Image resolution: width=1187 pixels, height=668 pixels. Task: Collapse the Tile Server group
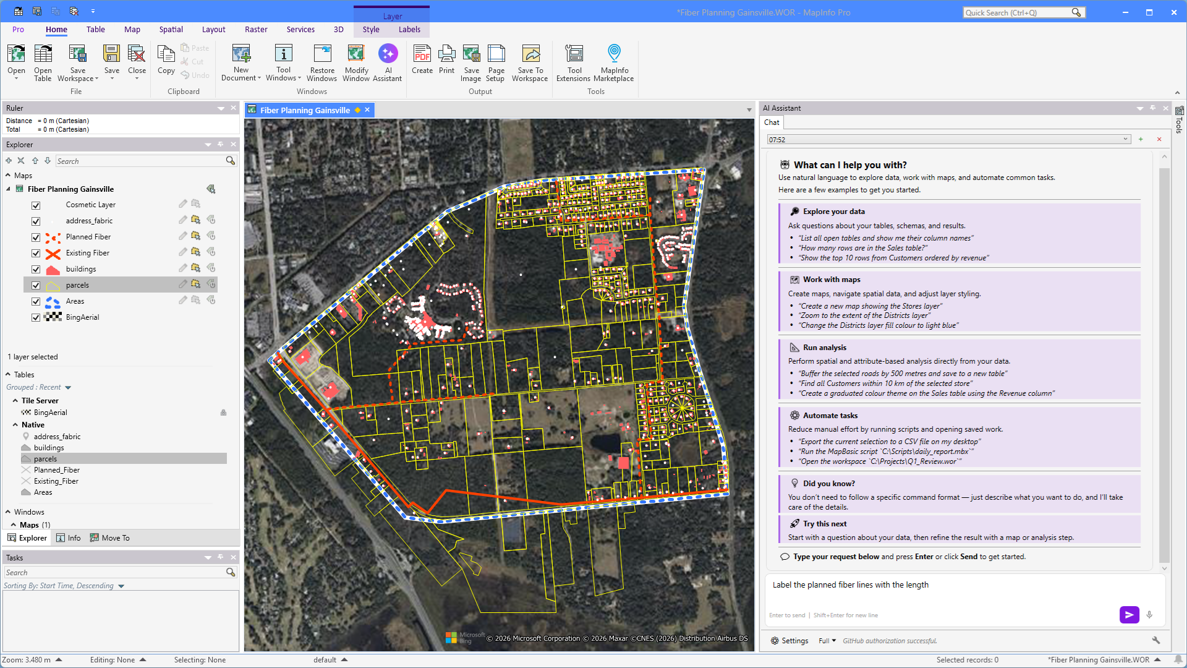click(x=15, y=400)
